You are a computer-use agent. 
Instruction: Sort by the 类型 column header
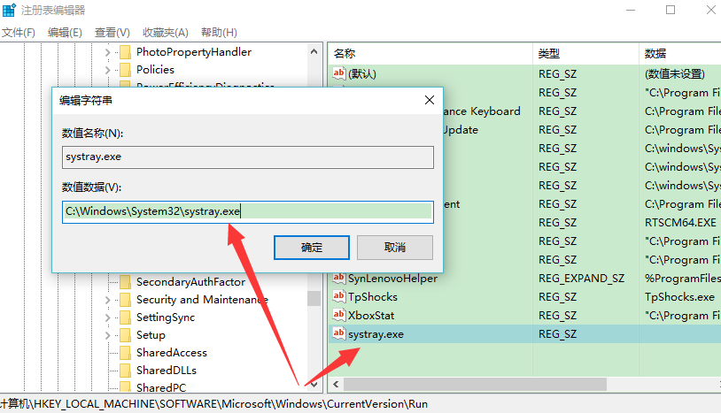[x=585, y=54]
